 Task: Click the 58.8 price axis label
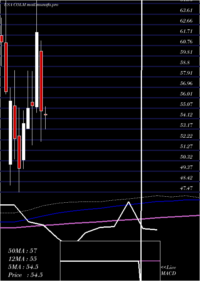[x=185, y=63]
